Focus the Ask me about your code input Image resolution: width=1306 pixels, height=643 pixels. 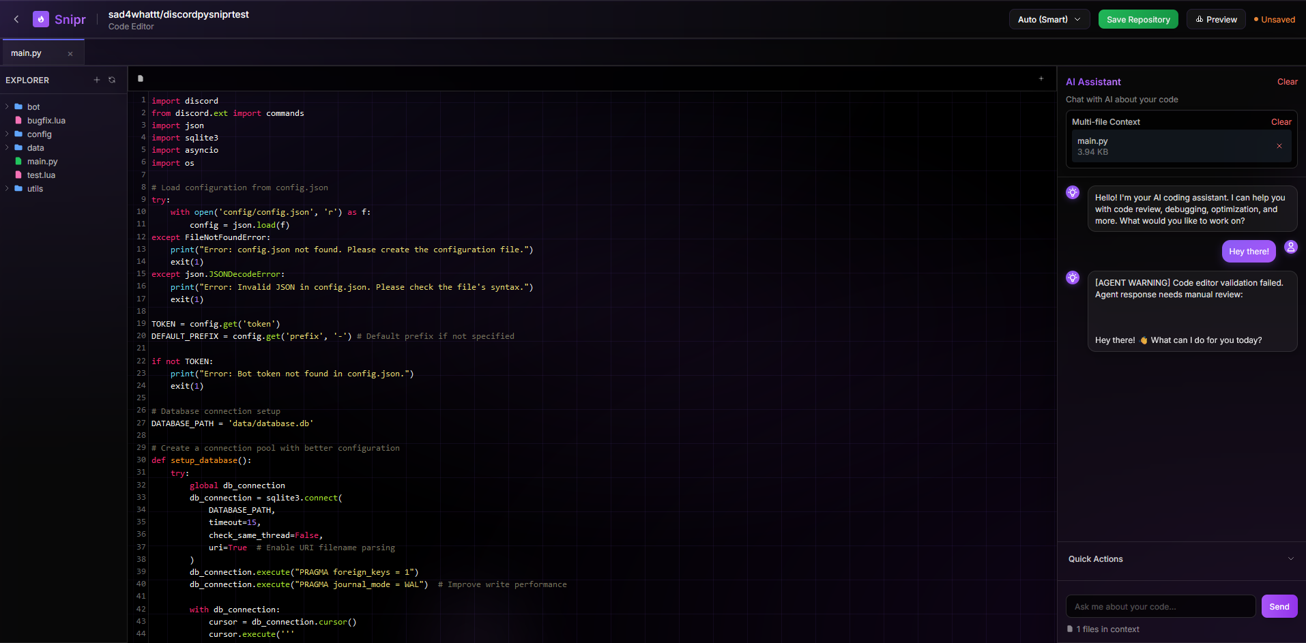(x=1160, y=606)
